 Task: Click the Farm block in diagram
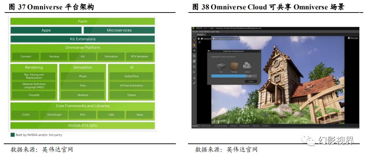(83, 21)
